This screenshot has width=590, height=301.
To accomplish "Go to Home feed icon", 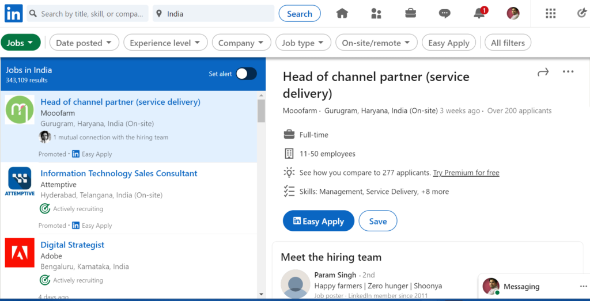I will click(342, 14).
